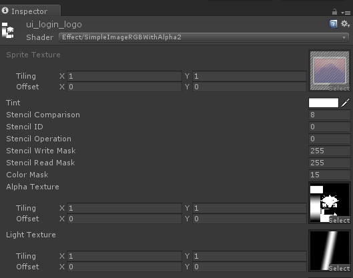Click the Alpha Texture thumbnail
This screenshot has width=353, height=278.
coord(330,203)
